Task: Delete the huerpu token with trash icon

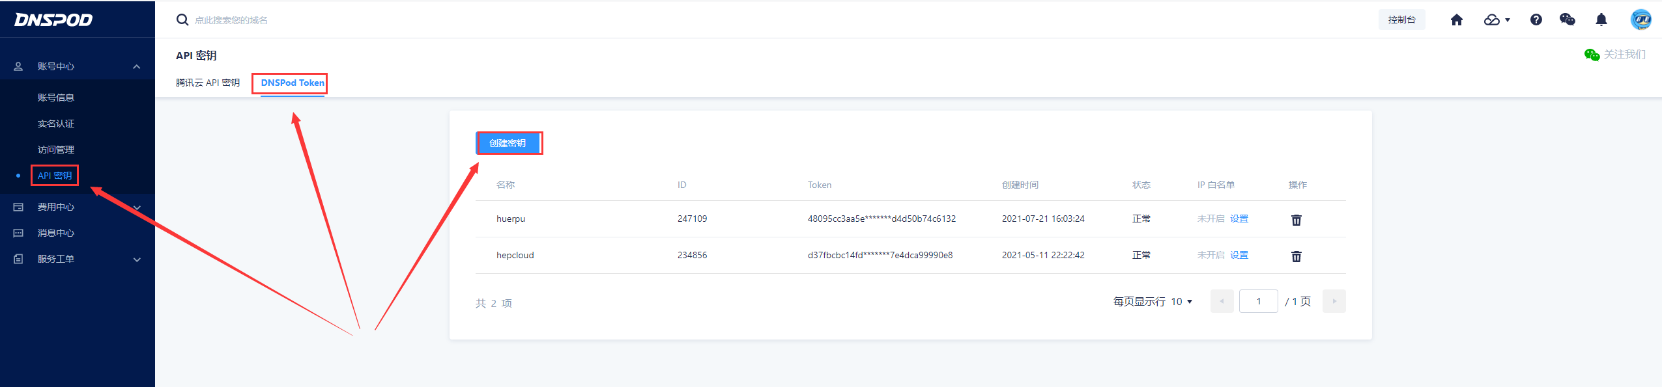Action: click(x=1296, y=220)
